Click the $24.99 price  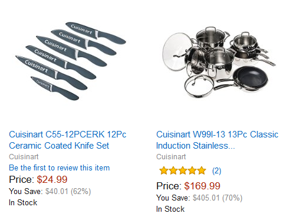(52, 179)
